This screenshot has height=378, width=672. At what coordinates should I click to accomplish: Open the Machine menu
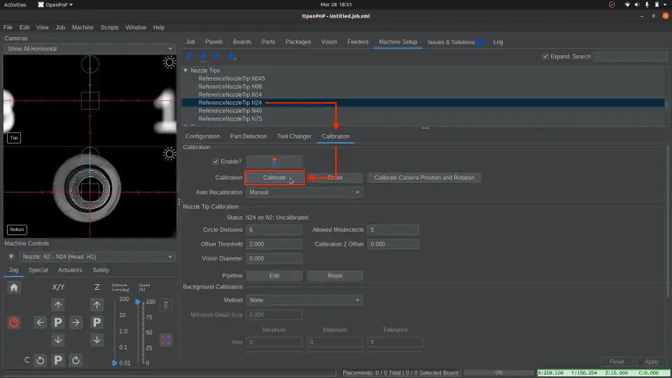pos(83,27)
